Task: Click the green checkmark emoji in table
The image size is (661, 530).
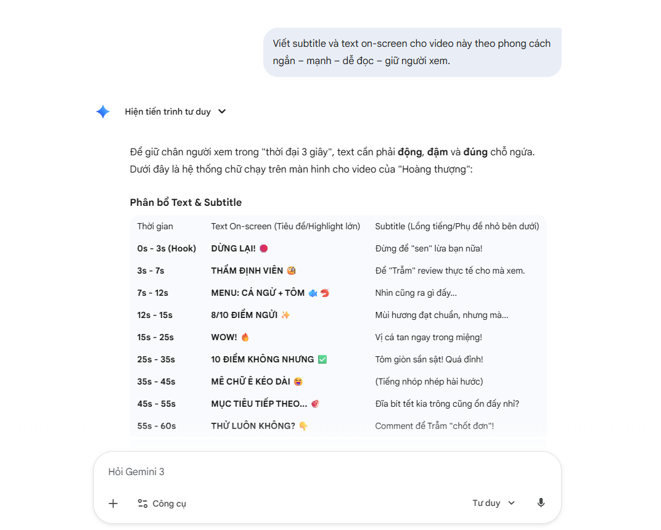Action: tap(322, 359)
